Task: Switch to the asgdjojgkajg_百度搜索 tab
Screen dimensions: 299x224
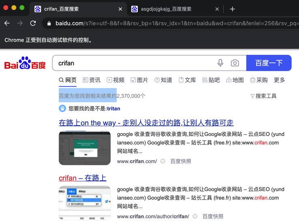Action: click(x=175, y=9)
